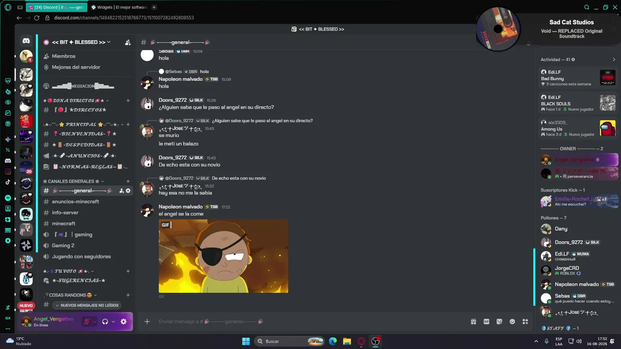Click Opera GX logo in top-left corner
621x349 pixels.
tap(8, 7)
